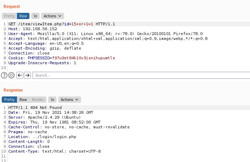Click the Host header line
The width and height of the screenshot is (250, 162).
point(33,29)
